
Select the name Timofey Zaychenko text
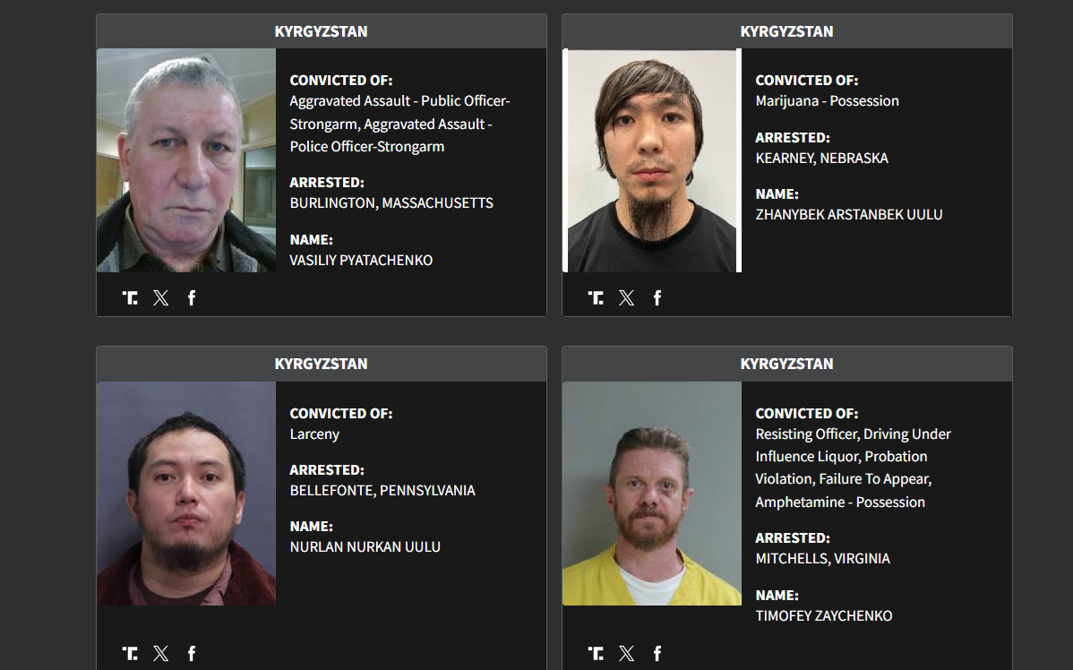tap(824, 616)
